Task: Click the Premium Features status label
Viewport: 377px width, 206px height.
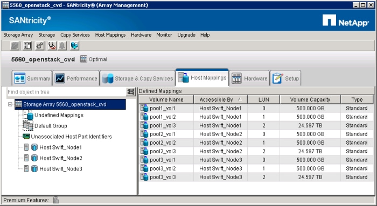Action: (x=26, y=200)
